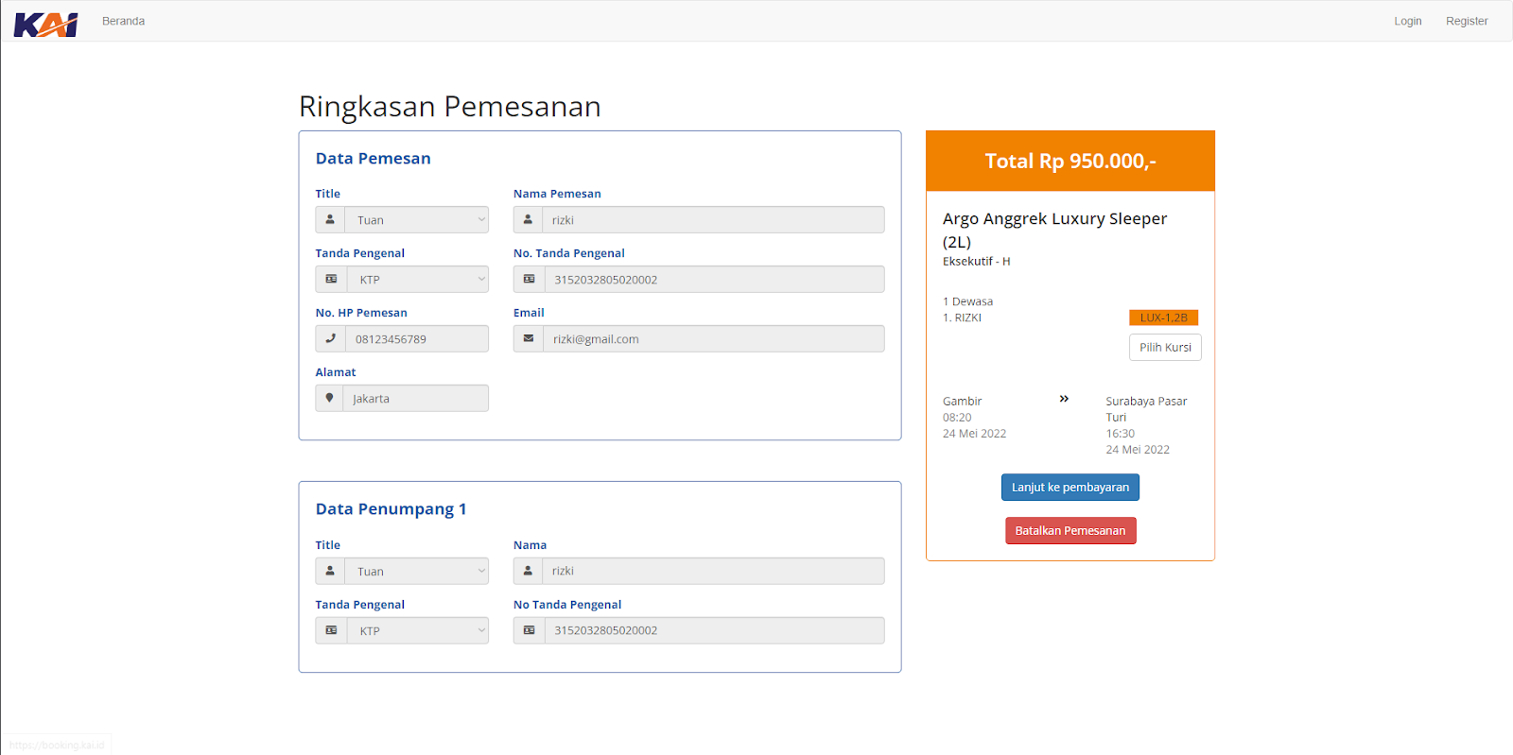The image size is (1513, 755).
Task: Open the Title dropdown in Data Penumpang 1
Action: pyautogui.click(x=417, y=571)
